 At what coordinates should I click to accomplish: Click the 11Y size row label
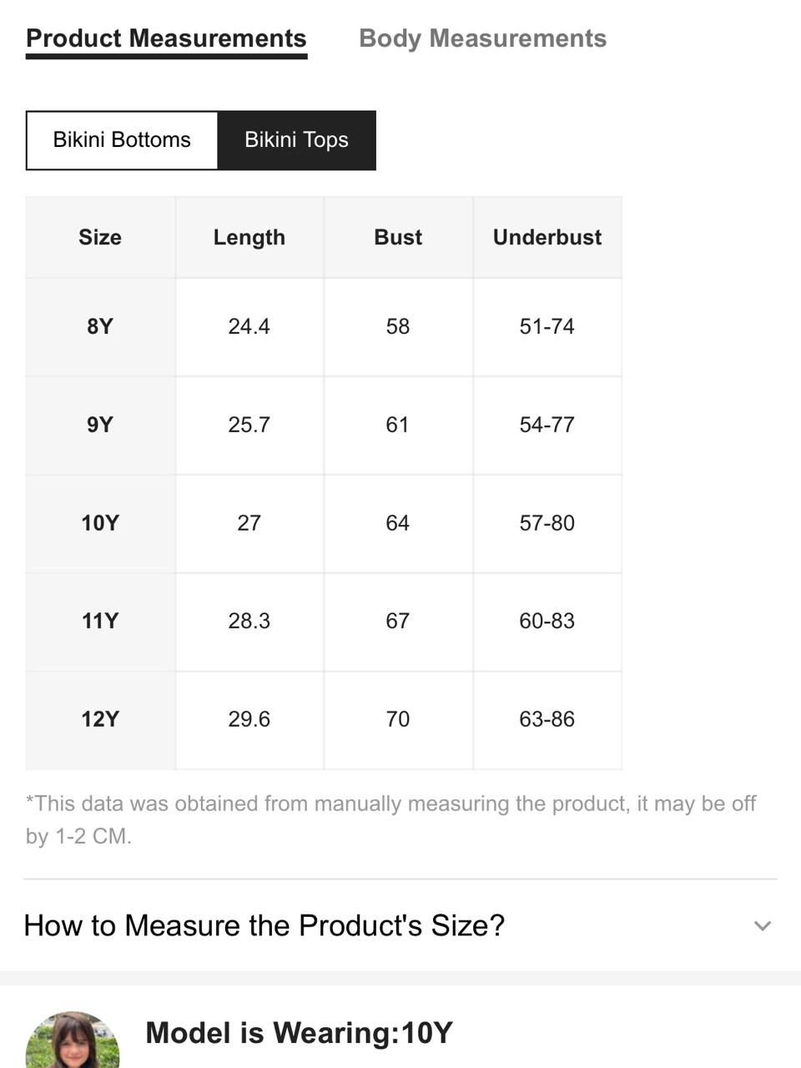(x=100, y=621)
